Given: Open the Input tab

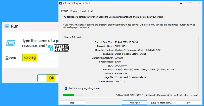Looking at the screenshot, I should (x=91, y=11).
